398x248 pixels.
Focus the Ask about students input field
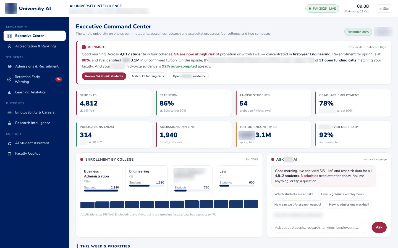(321, 228)
